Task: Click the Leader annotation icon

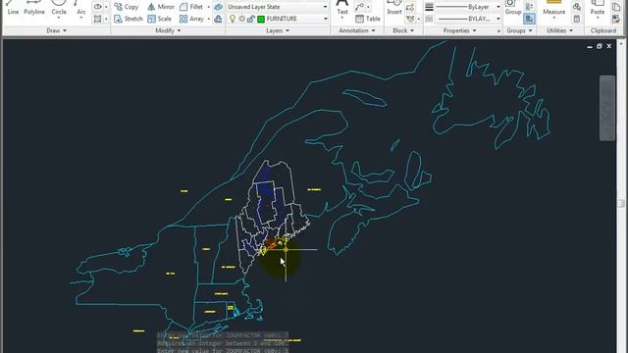Action: point(359,7)
